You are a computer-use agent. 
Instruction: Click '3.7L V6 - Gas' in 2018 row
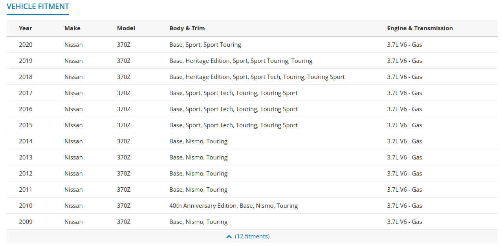point(405,77)
